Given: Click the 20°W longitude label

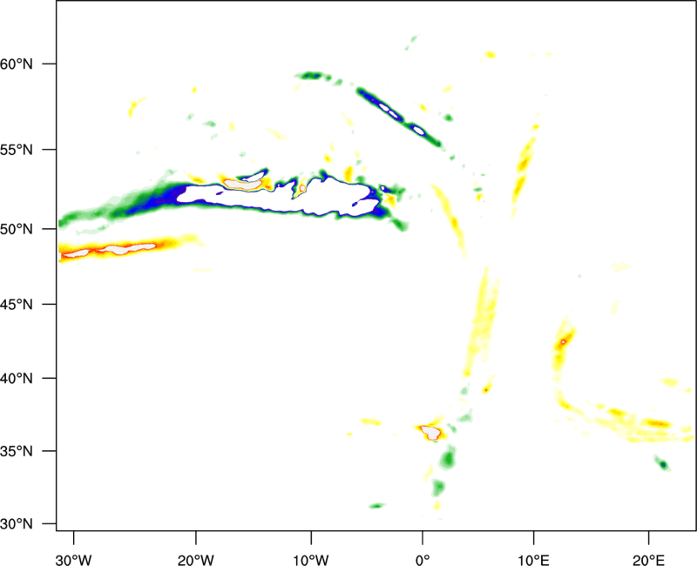Looking at the screenshot, I should click(195, 560).
